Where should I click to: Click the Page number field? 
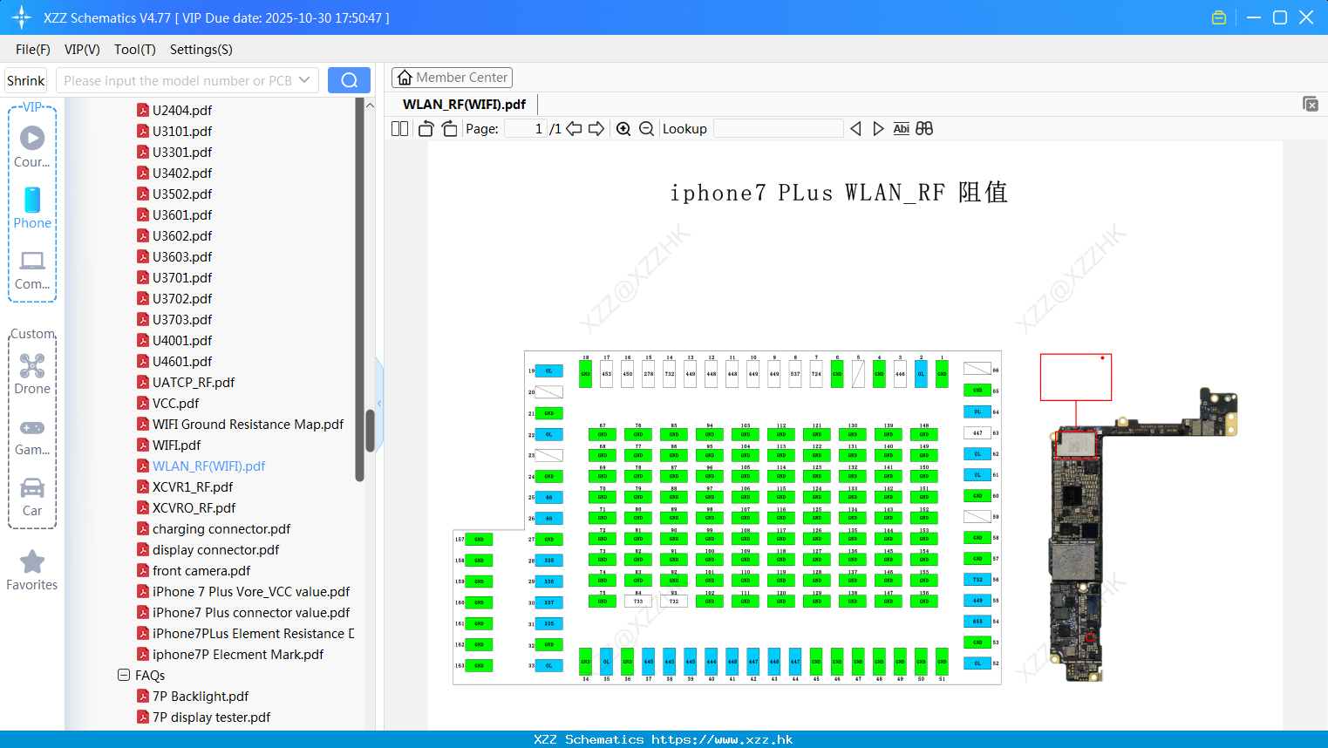pyautogui.click(x=525, y=128)
